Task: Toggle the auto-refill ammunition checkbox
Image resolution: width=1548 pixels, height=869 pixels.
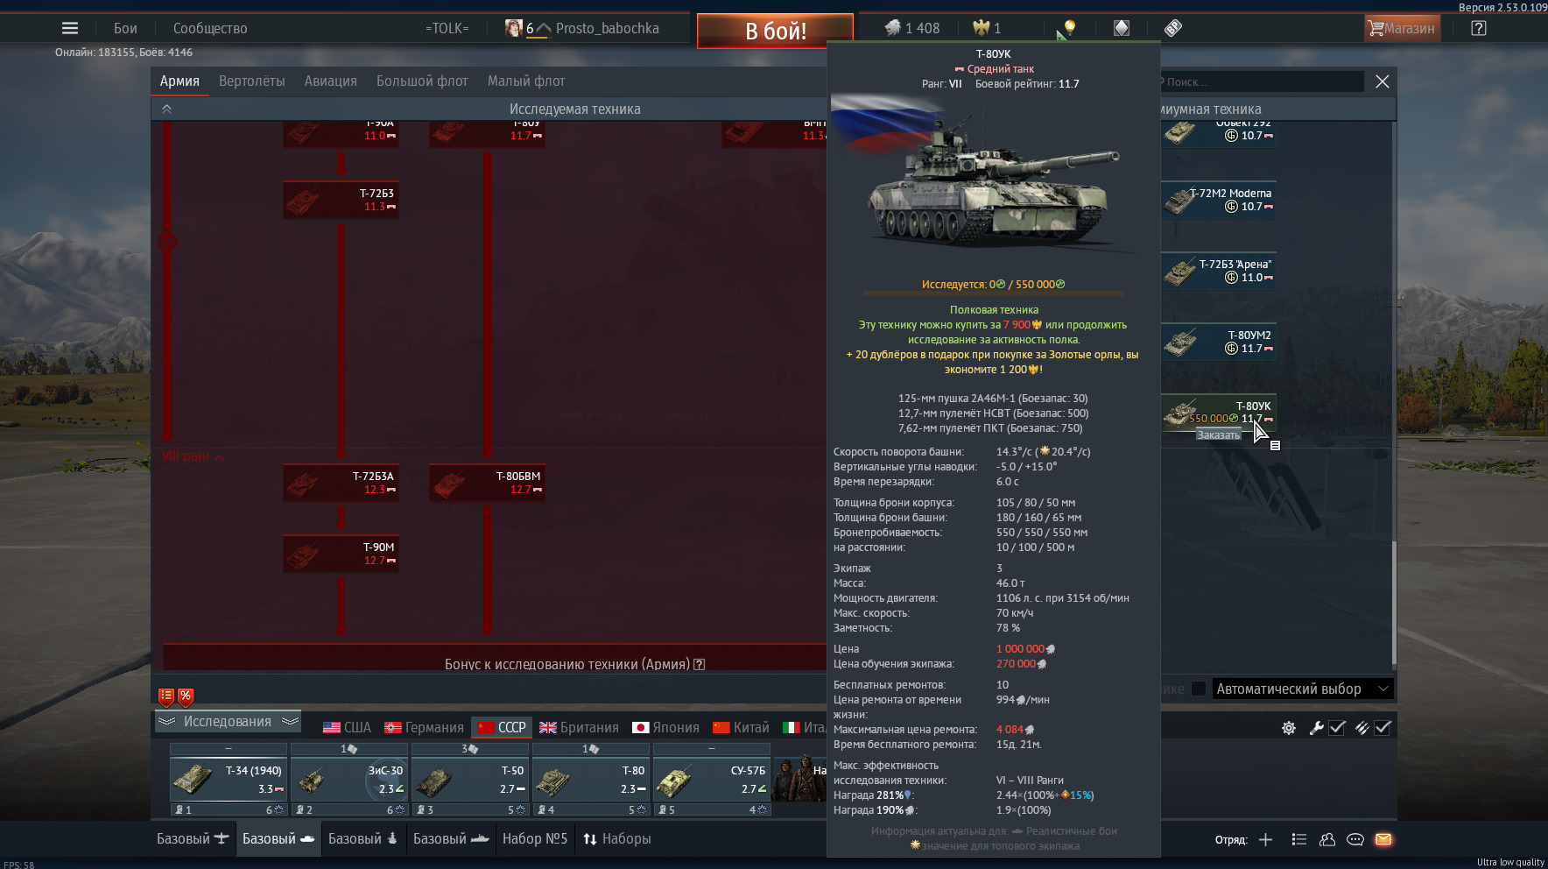Action: point(1383,728)
